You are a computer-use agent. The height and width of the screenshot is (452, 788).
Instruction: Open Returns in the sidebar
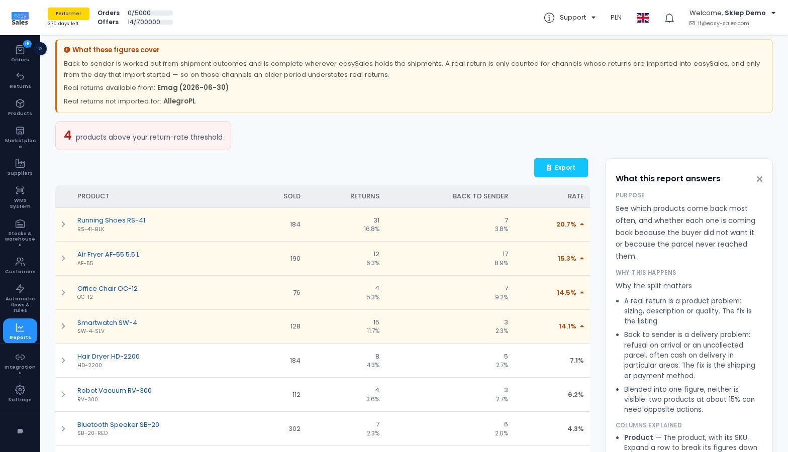tap(20, 80)
